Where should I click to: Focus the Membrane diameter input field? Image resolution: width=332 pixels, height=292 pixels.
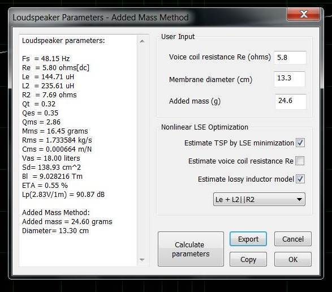290,79
